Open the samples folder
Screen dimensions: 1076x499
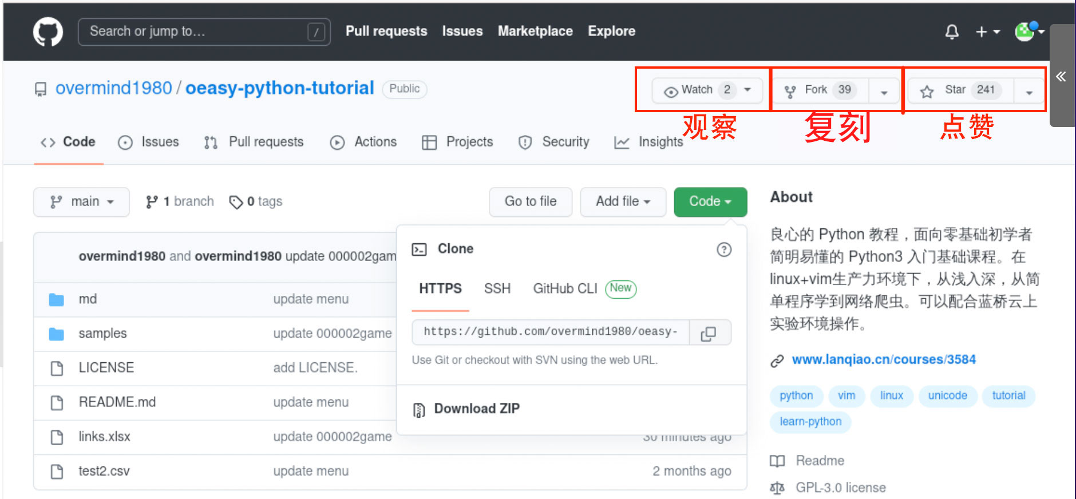tap(102, 334)
